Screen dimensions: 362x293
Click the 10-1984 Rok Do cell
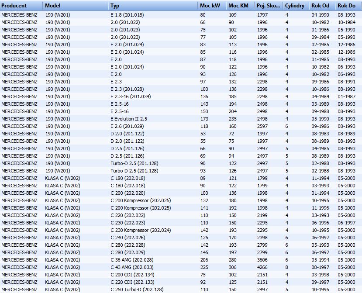(x=347, y=22)
